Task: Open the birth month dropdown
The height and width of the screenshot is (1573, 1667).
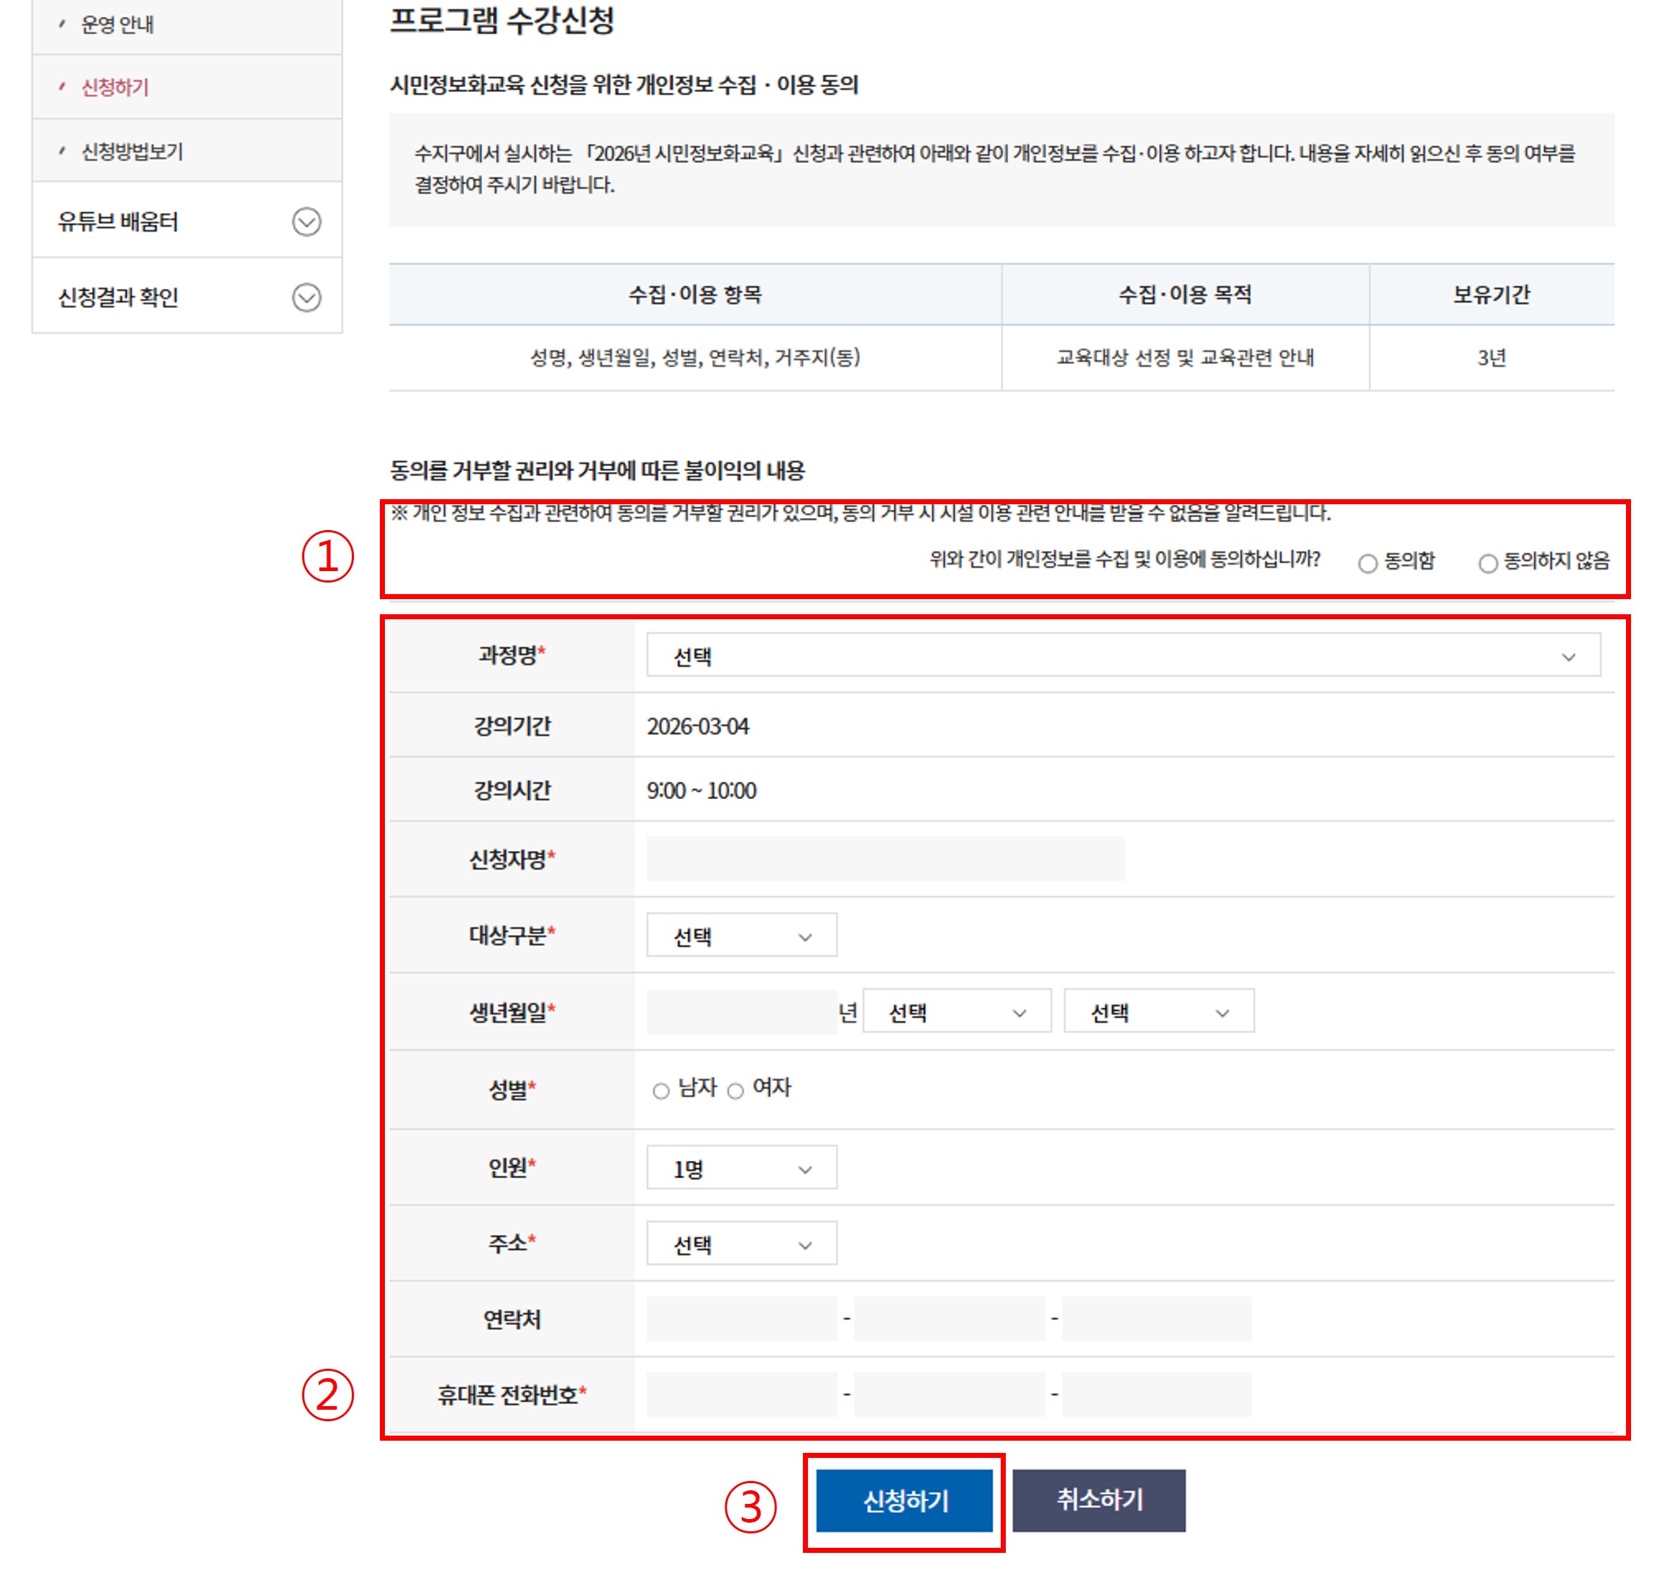Action: [957, 1012]
